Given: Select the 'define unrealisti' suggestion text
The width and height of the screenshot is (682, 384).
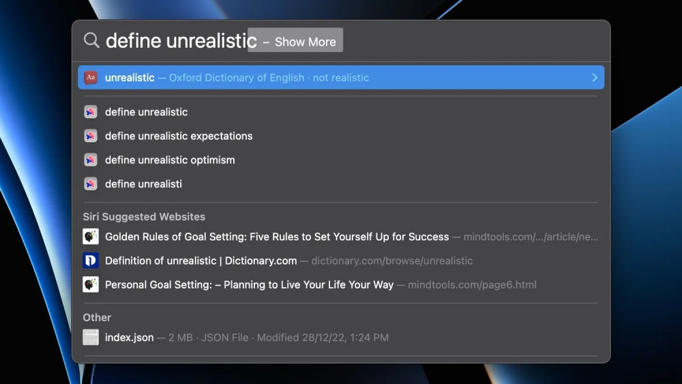Looking at the screenshot, I should [x=143, y=183].
